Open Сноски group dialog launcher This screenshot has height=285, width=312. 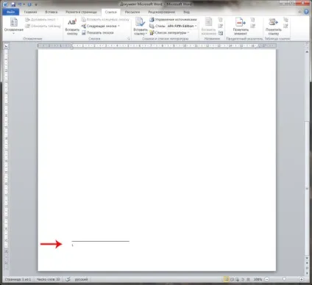(x=128, y=39)
